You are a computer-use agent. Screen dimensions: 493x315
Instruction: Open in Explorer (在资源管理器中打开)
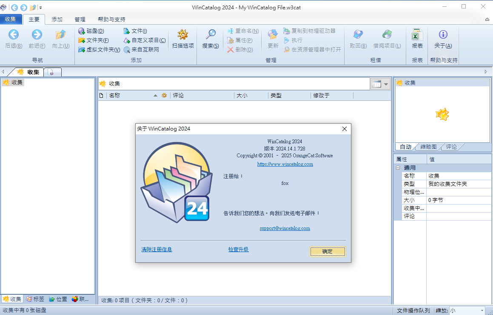312,49
